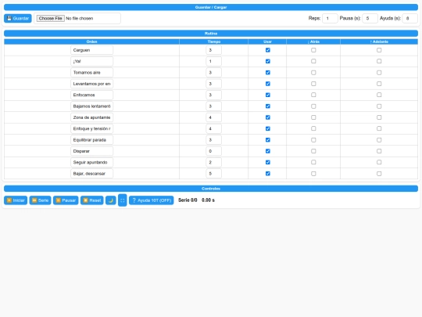Edit the Bajar, descansar order field

pos(91,174)
